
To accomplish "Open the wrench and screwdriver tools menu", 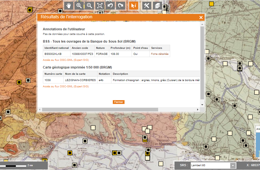I will 147,6.
